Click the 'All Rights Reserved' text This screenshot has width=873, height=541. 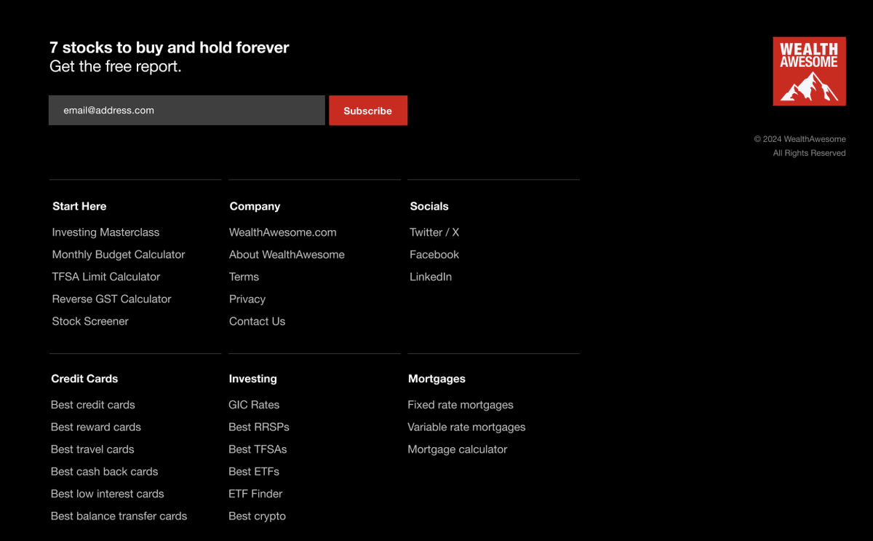point(809,153)
